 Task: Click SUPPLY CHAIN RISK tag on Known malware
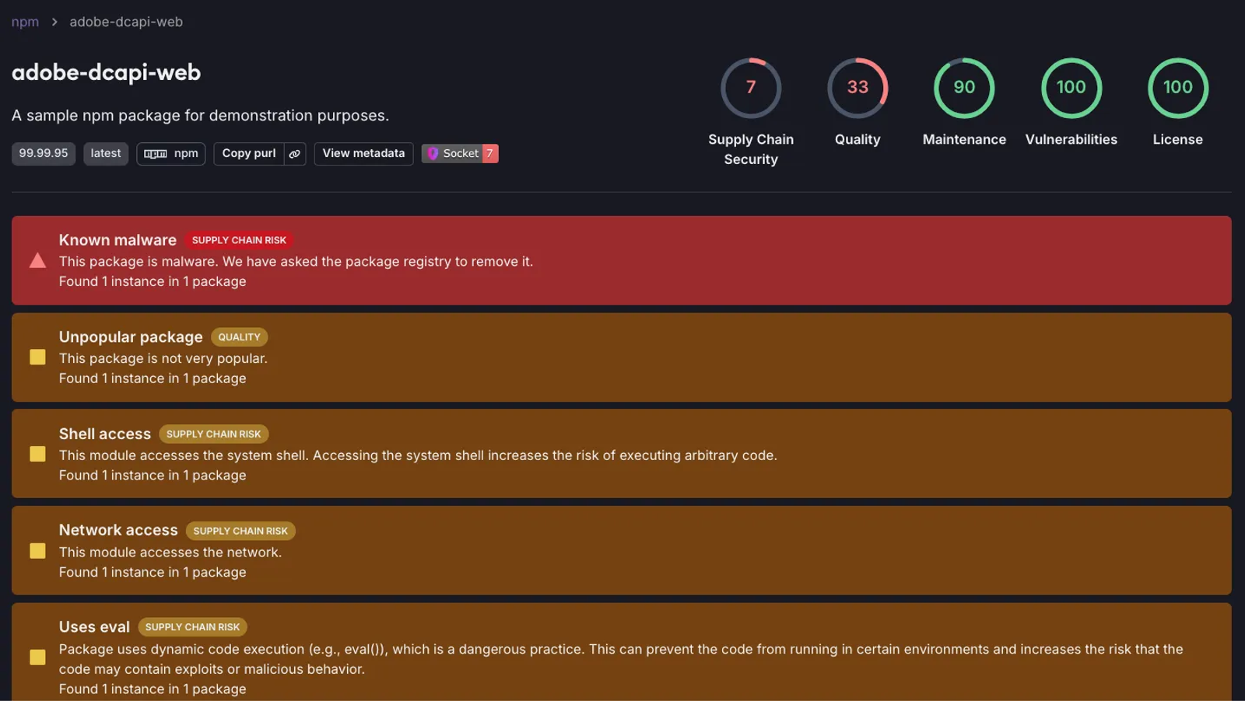point(239,240)
